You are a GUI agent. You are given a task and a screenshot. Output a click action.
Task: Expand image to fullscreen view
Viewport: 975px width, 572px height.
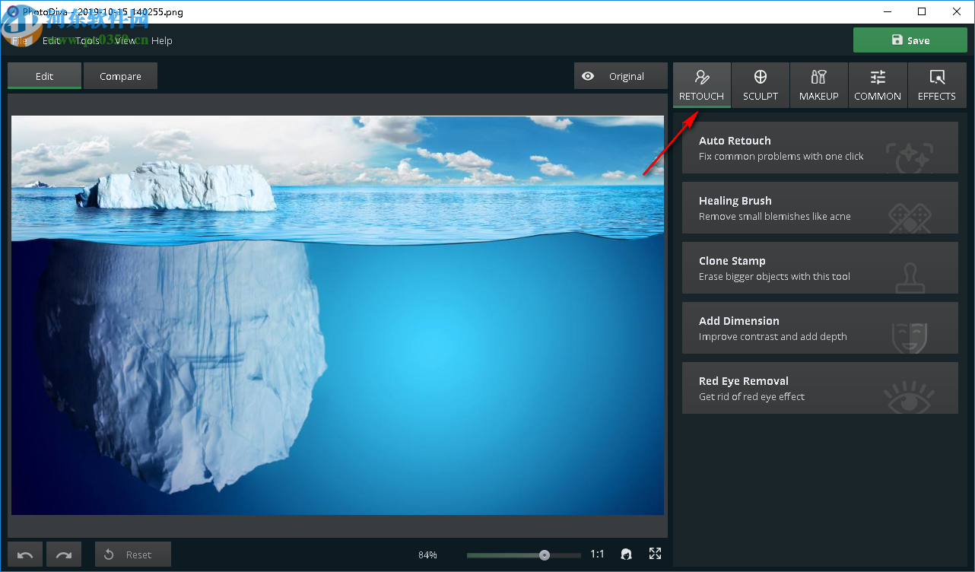655,554
